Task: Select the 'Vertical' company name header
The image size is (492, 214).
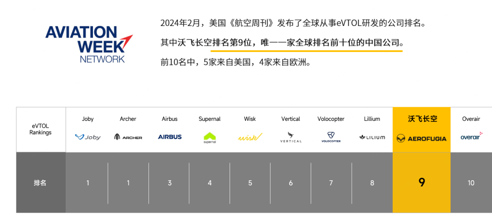Action: click(291, 119)
